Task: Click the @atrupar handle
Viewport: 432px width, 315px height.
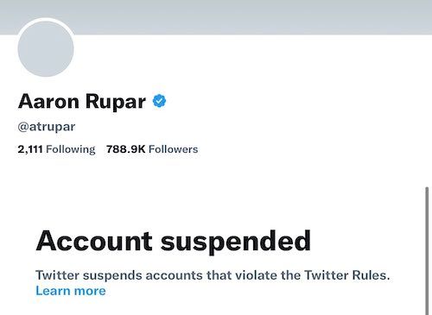Action: [47, 127]
